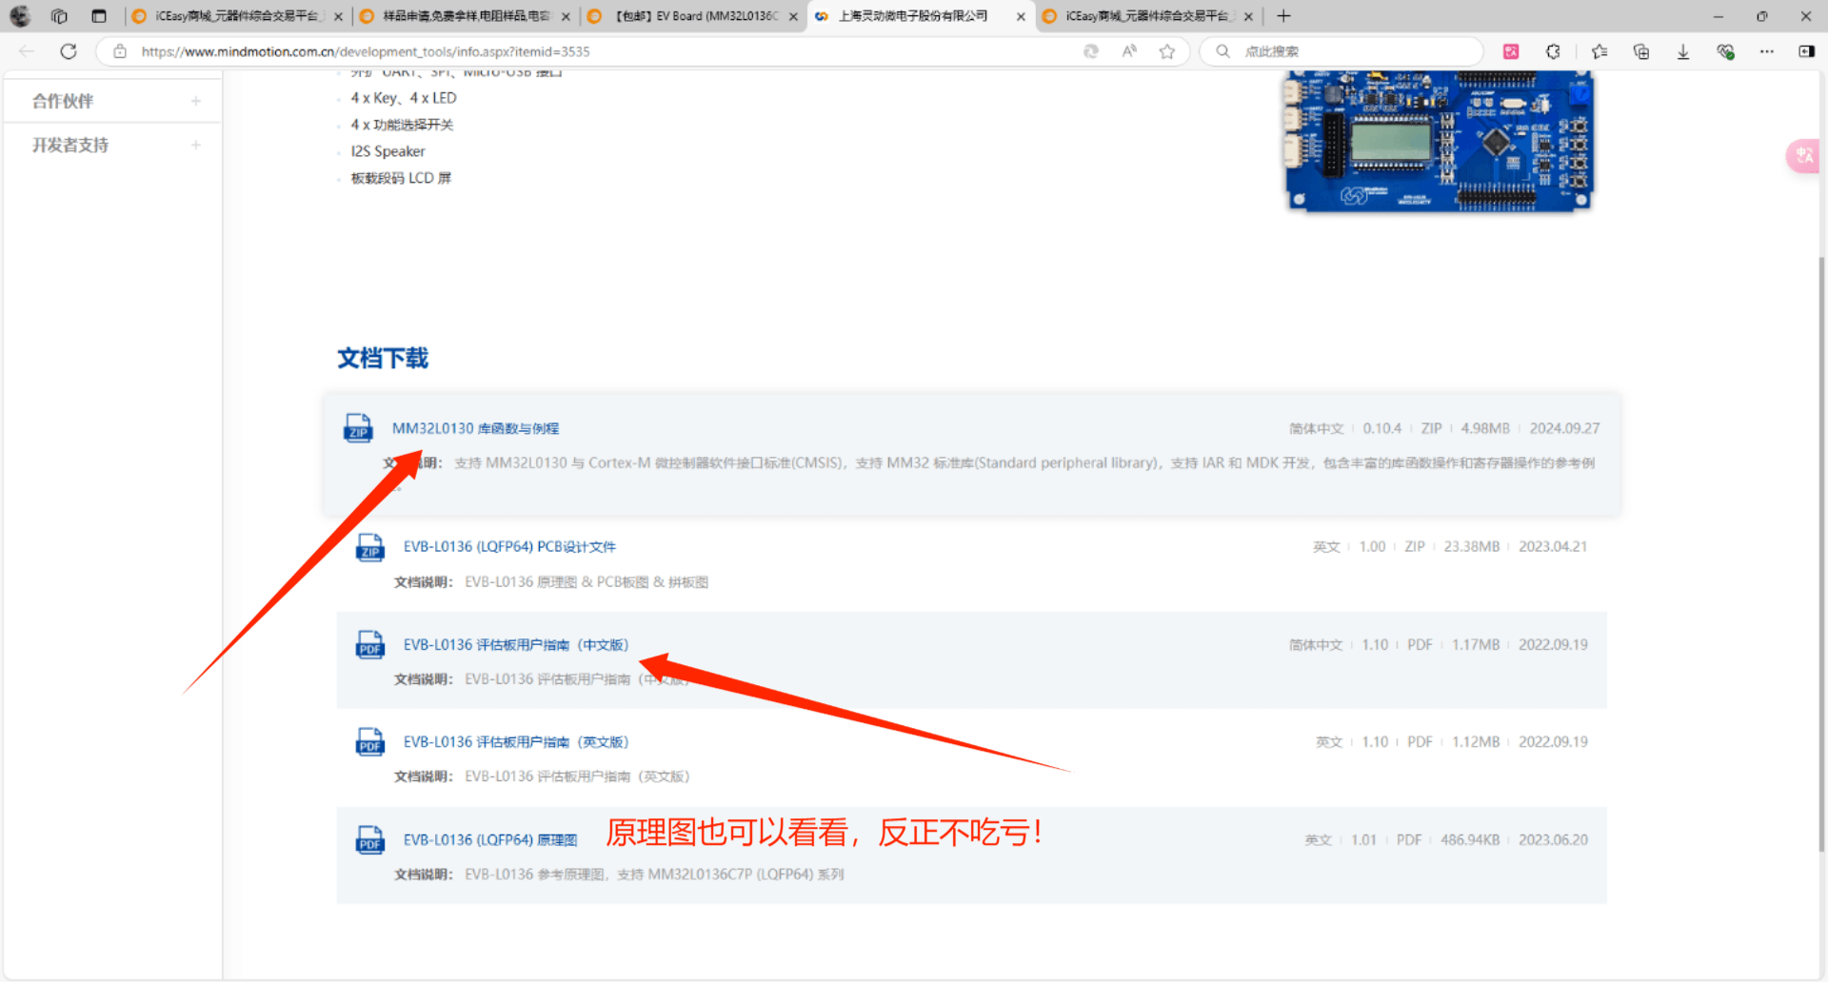
Task: Switch to the 样品申请 browser tab
Action: point(466,16)
